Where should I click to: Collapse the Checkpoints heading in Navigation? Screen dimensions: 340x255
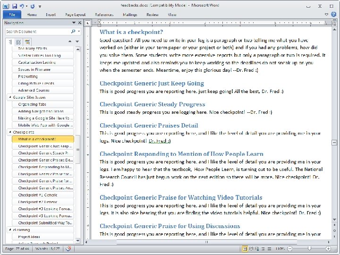coord(10,132)
